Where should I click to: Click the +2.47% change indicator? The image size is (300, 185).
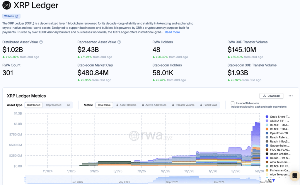(x=159, y=80)
